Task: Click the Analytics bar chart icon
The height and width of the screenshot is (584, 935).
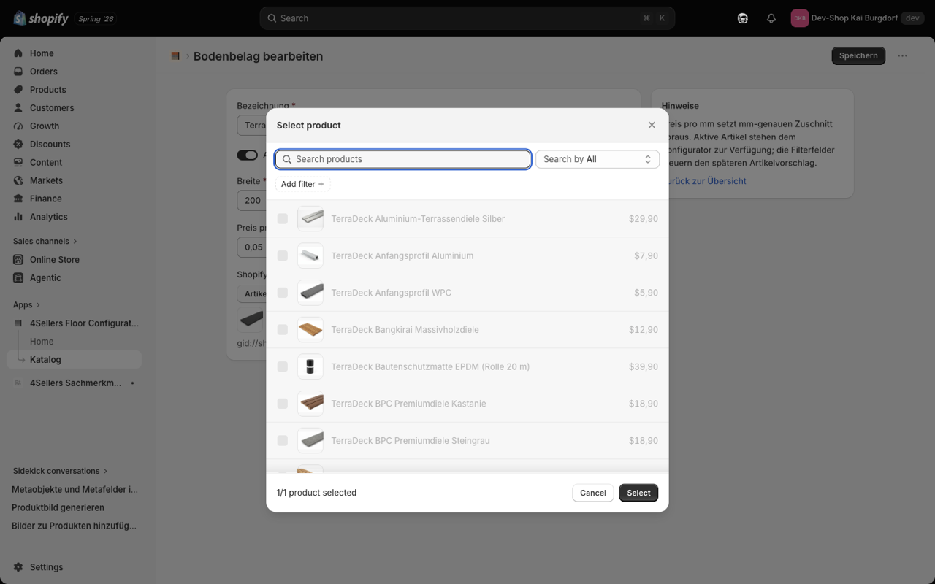Action: (x=18, y=217)
